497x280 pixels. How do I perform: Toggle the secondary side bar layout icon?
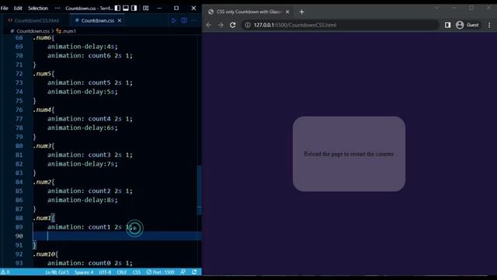tap(134, 9)
